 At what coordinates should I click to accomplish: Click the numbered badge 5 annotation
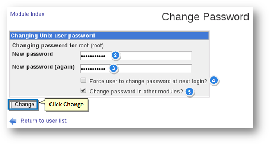tap(189, 92)
